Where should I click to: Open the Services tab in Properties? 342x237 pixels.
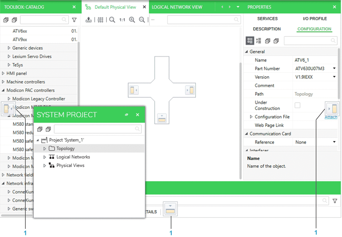(267, 19)
